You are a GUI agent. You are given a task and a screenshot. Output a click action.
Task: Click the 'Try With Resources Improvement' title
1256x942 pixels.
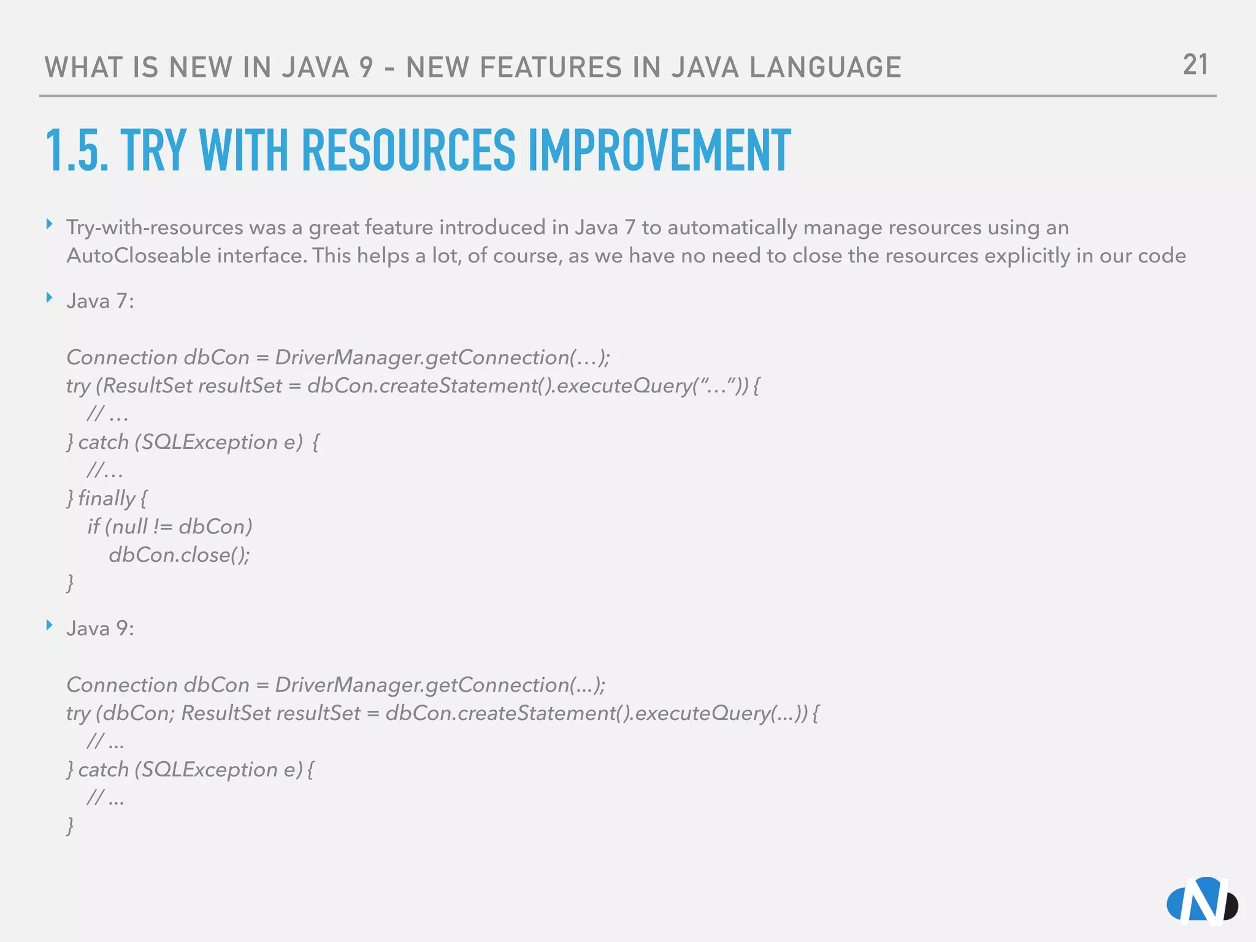418,150
